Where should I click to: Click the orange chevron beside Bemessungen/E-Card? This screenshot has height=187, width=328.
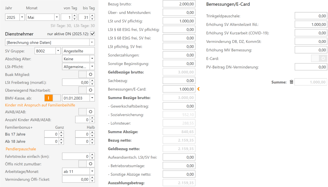pyautogui.click(x=199, y=89)
